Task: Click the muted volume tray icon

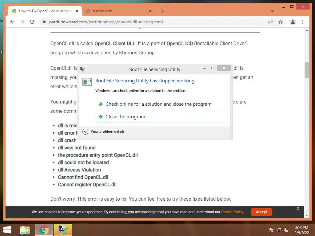Action: 286,230
